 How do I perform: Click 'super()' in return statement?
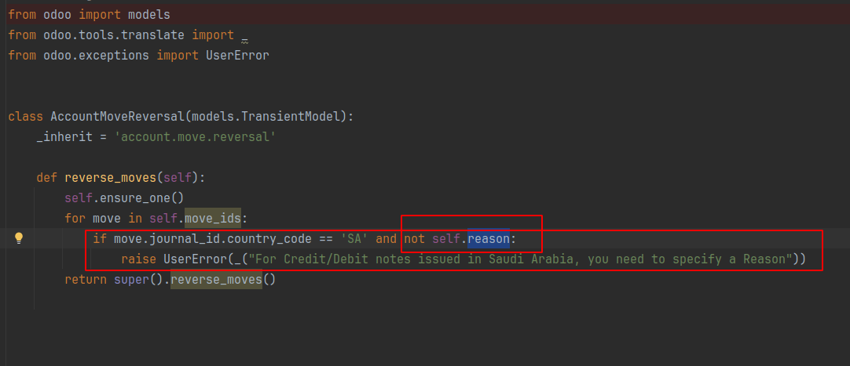click(139, 280)
